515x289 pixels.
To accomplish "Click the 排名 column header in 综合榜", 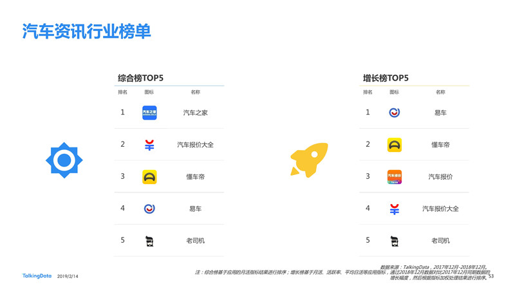I will click(122, 92).
